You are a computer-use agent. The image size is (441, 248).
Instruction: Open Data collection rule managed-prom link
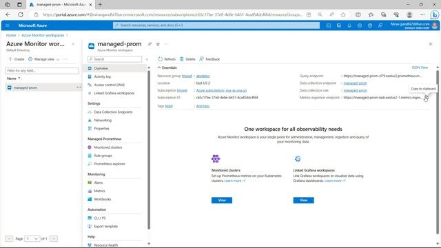click(356, 90)
